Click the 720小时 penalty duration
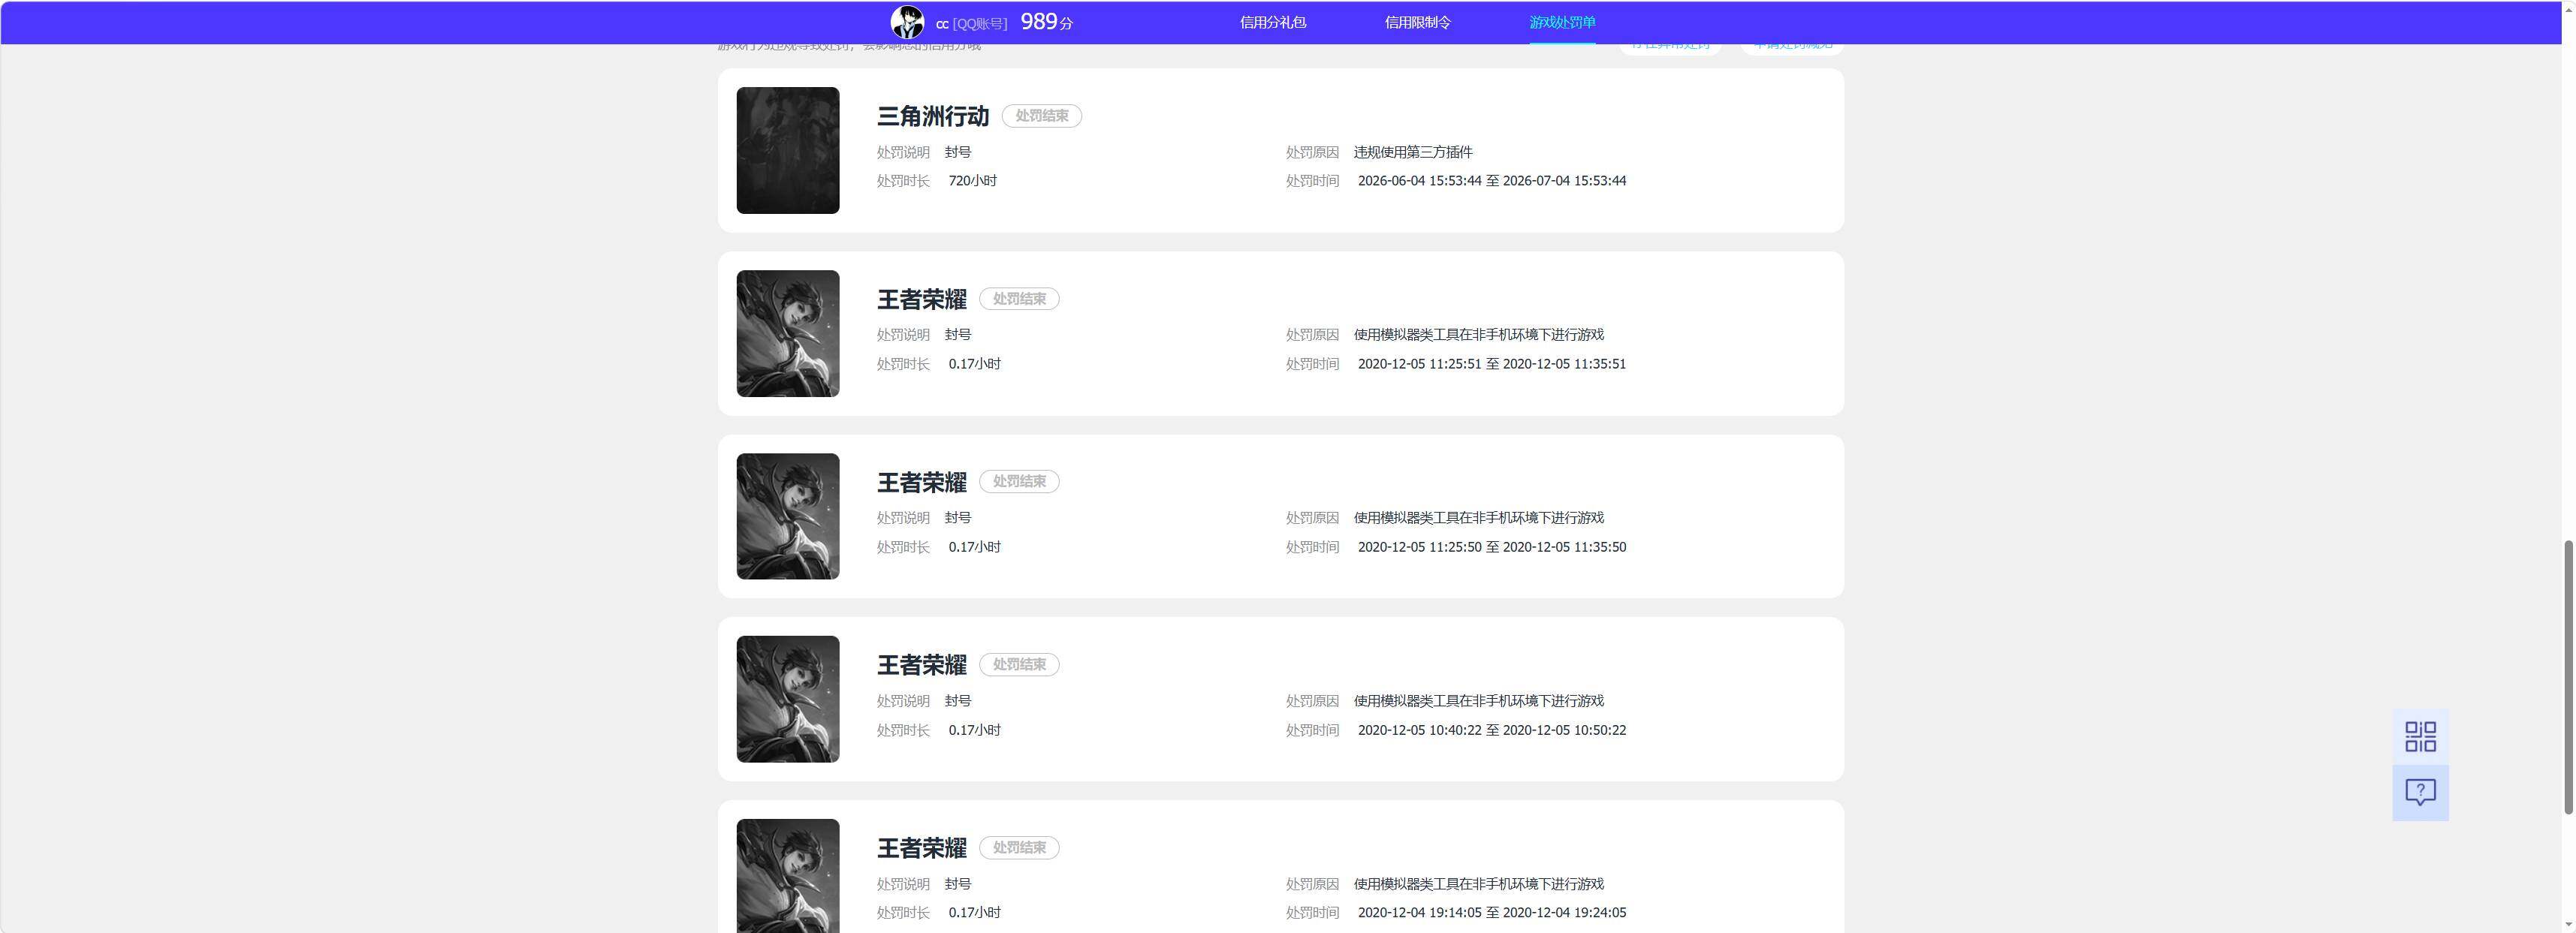 (x=973, y=181)
